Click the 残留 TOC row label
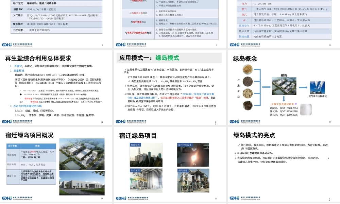The image size is (340, 204). click(18, 9)
